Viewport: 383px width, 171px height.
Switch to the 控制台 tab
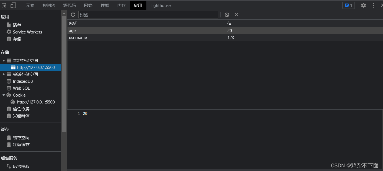click(49, 5)
